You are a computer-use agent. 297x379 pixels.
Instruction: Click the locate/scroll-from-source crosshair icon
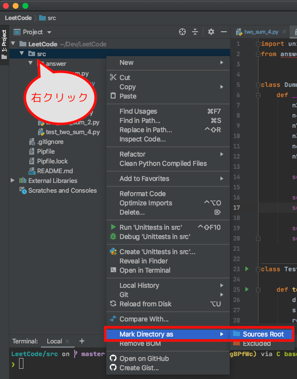tap(182, 32)
